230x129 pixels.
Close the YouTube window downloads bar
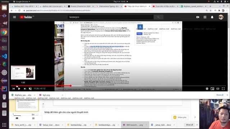[227, 95]
